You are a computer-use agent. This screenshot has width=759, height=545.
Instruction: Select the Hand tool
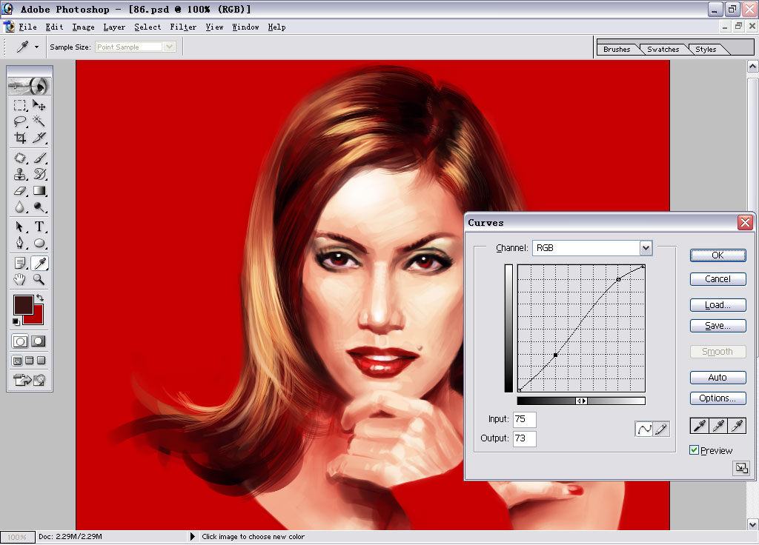tap(20, 279)
